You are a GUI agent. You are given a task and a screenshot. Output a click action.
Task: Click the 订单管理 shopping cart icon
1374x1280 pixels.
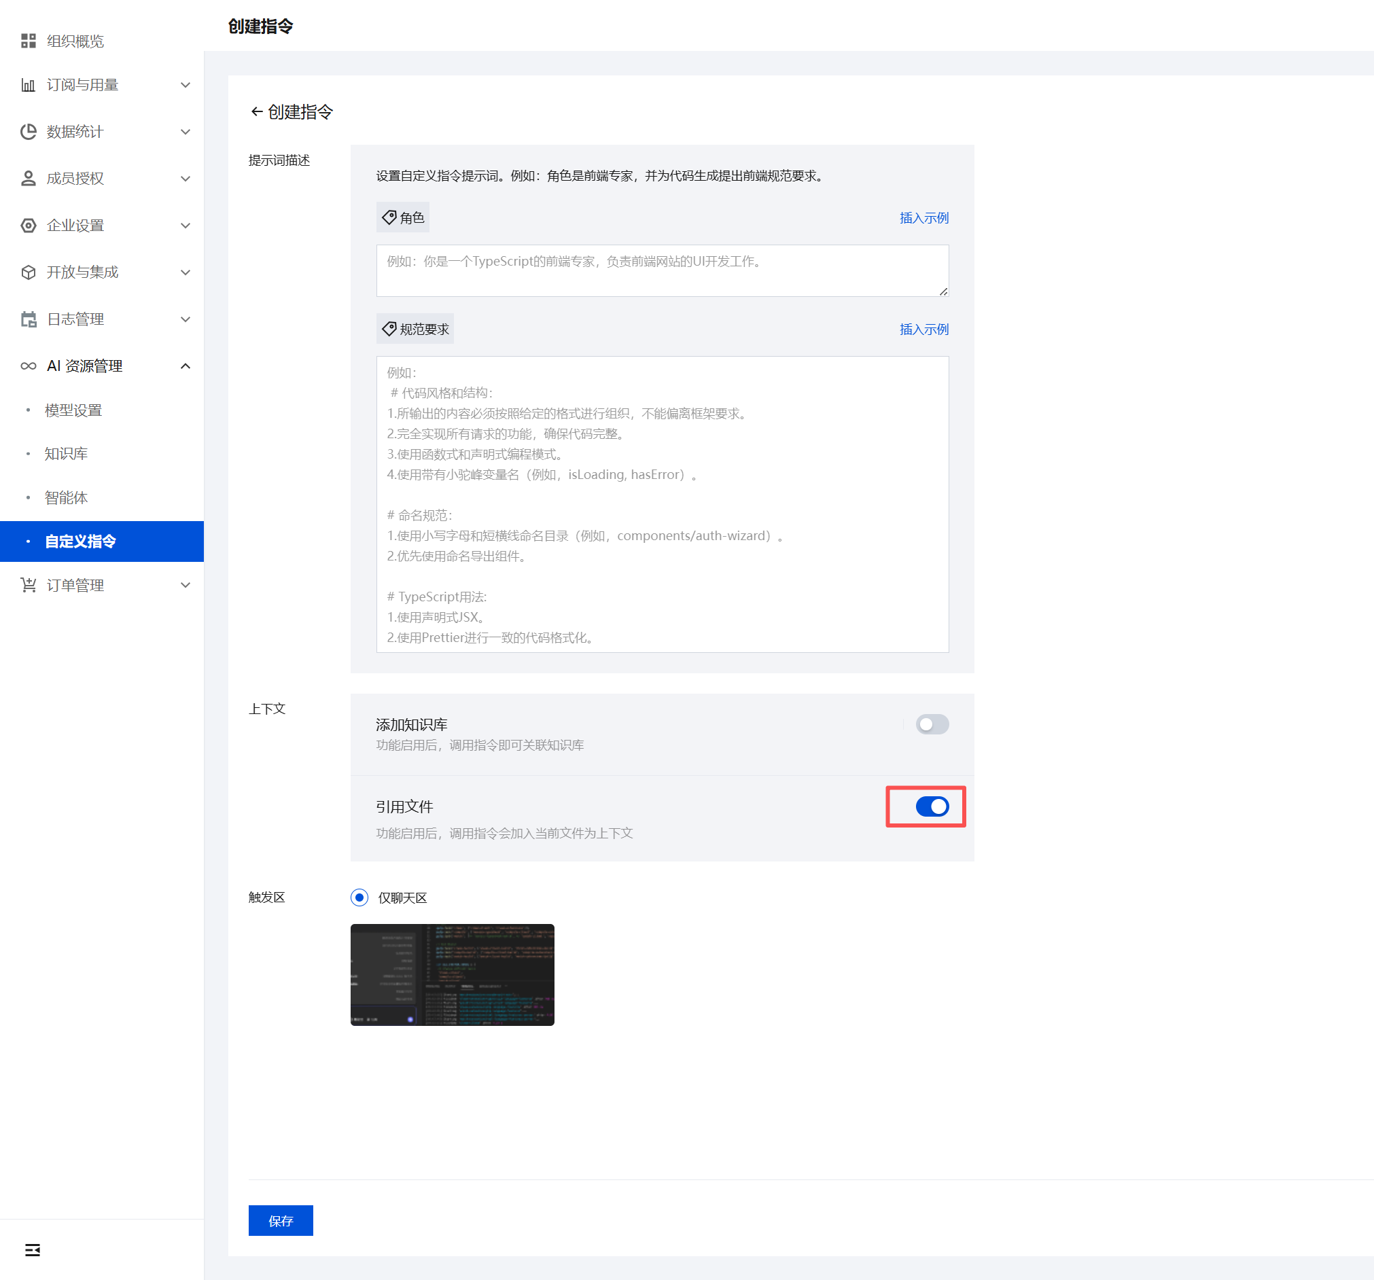pyautogui.click(x=29, y=586)
